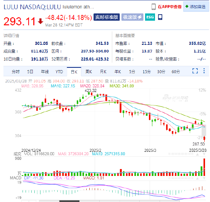The image size is (210, 202).
Task: Click the -48.42(-14.18%) change value
Action: click(69, 18)
